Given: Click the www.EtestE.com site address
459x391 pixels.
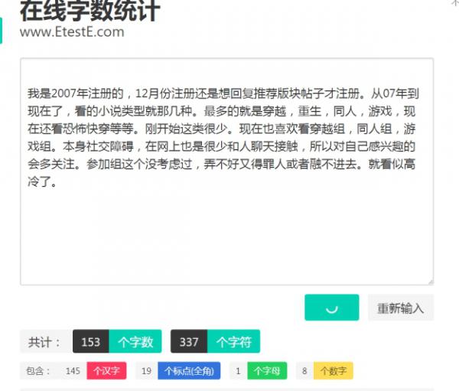Looking at the screenshot, I should pos(72,32).
